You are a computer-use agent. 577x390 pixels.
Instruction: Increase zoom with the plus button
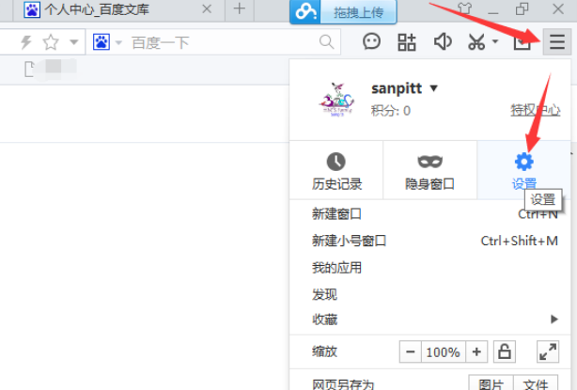477,352
